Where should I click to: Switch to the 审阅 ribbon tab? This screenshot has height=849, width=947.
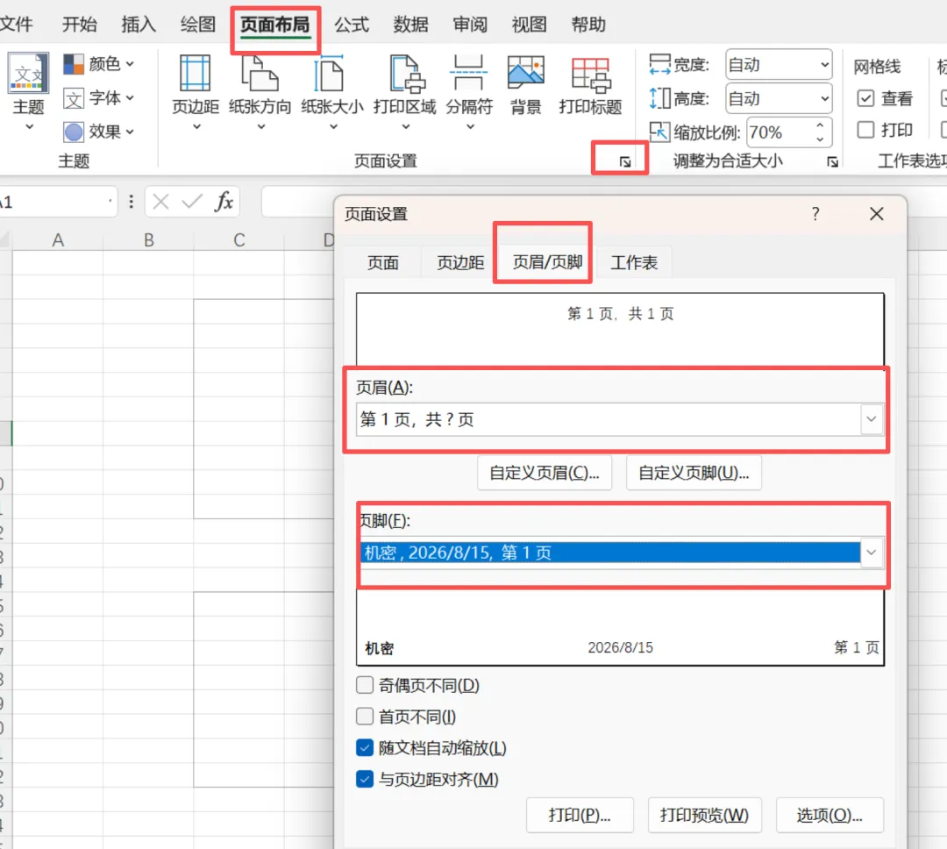click(470, 25)
